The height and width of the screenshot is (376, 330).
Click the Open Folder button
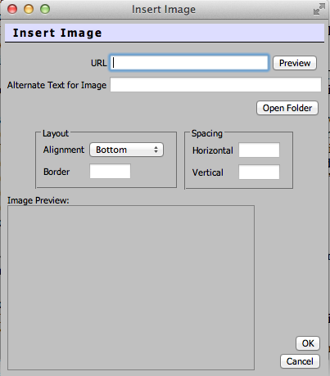tap(287, 108)
